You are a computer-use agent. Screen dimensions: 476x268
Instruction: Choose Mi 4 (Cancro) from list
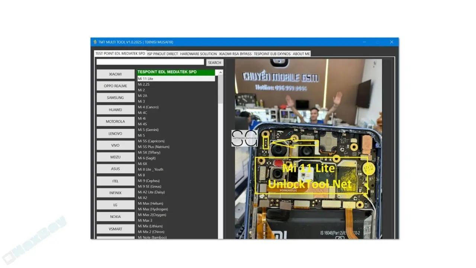148,107
